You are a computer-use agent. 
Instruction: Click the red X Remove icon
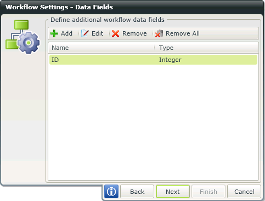click(115, 33)
